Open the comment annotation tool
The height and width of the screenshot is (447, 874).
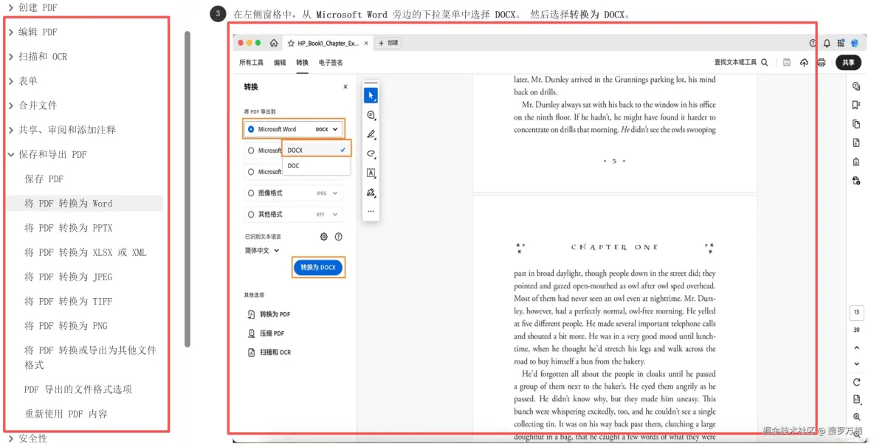(371, 116)
